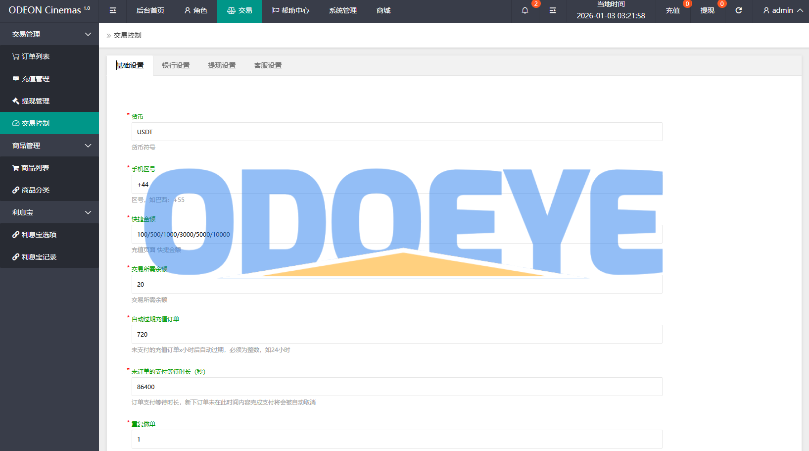Open 商品分类 link in sidebar

point(31,190)
